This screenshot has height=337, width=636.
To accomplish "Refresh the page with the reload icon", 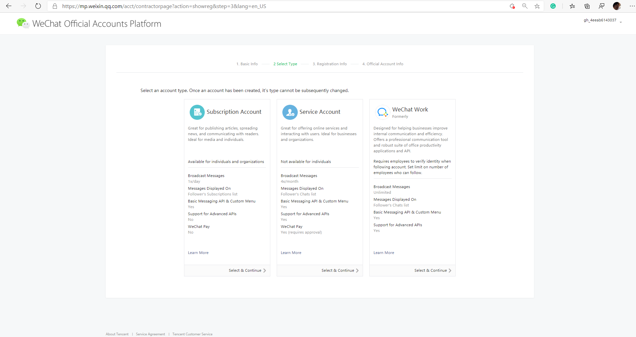I will point(38,6).
